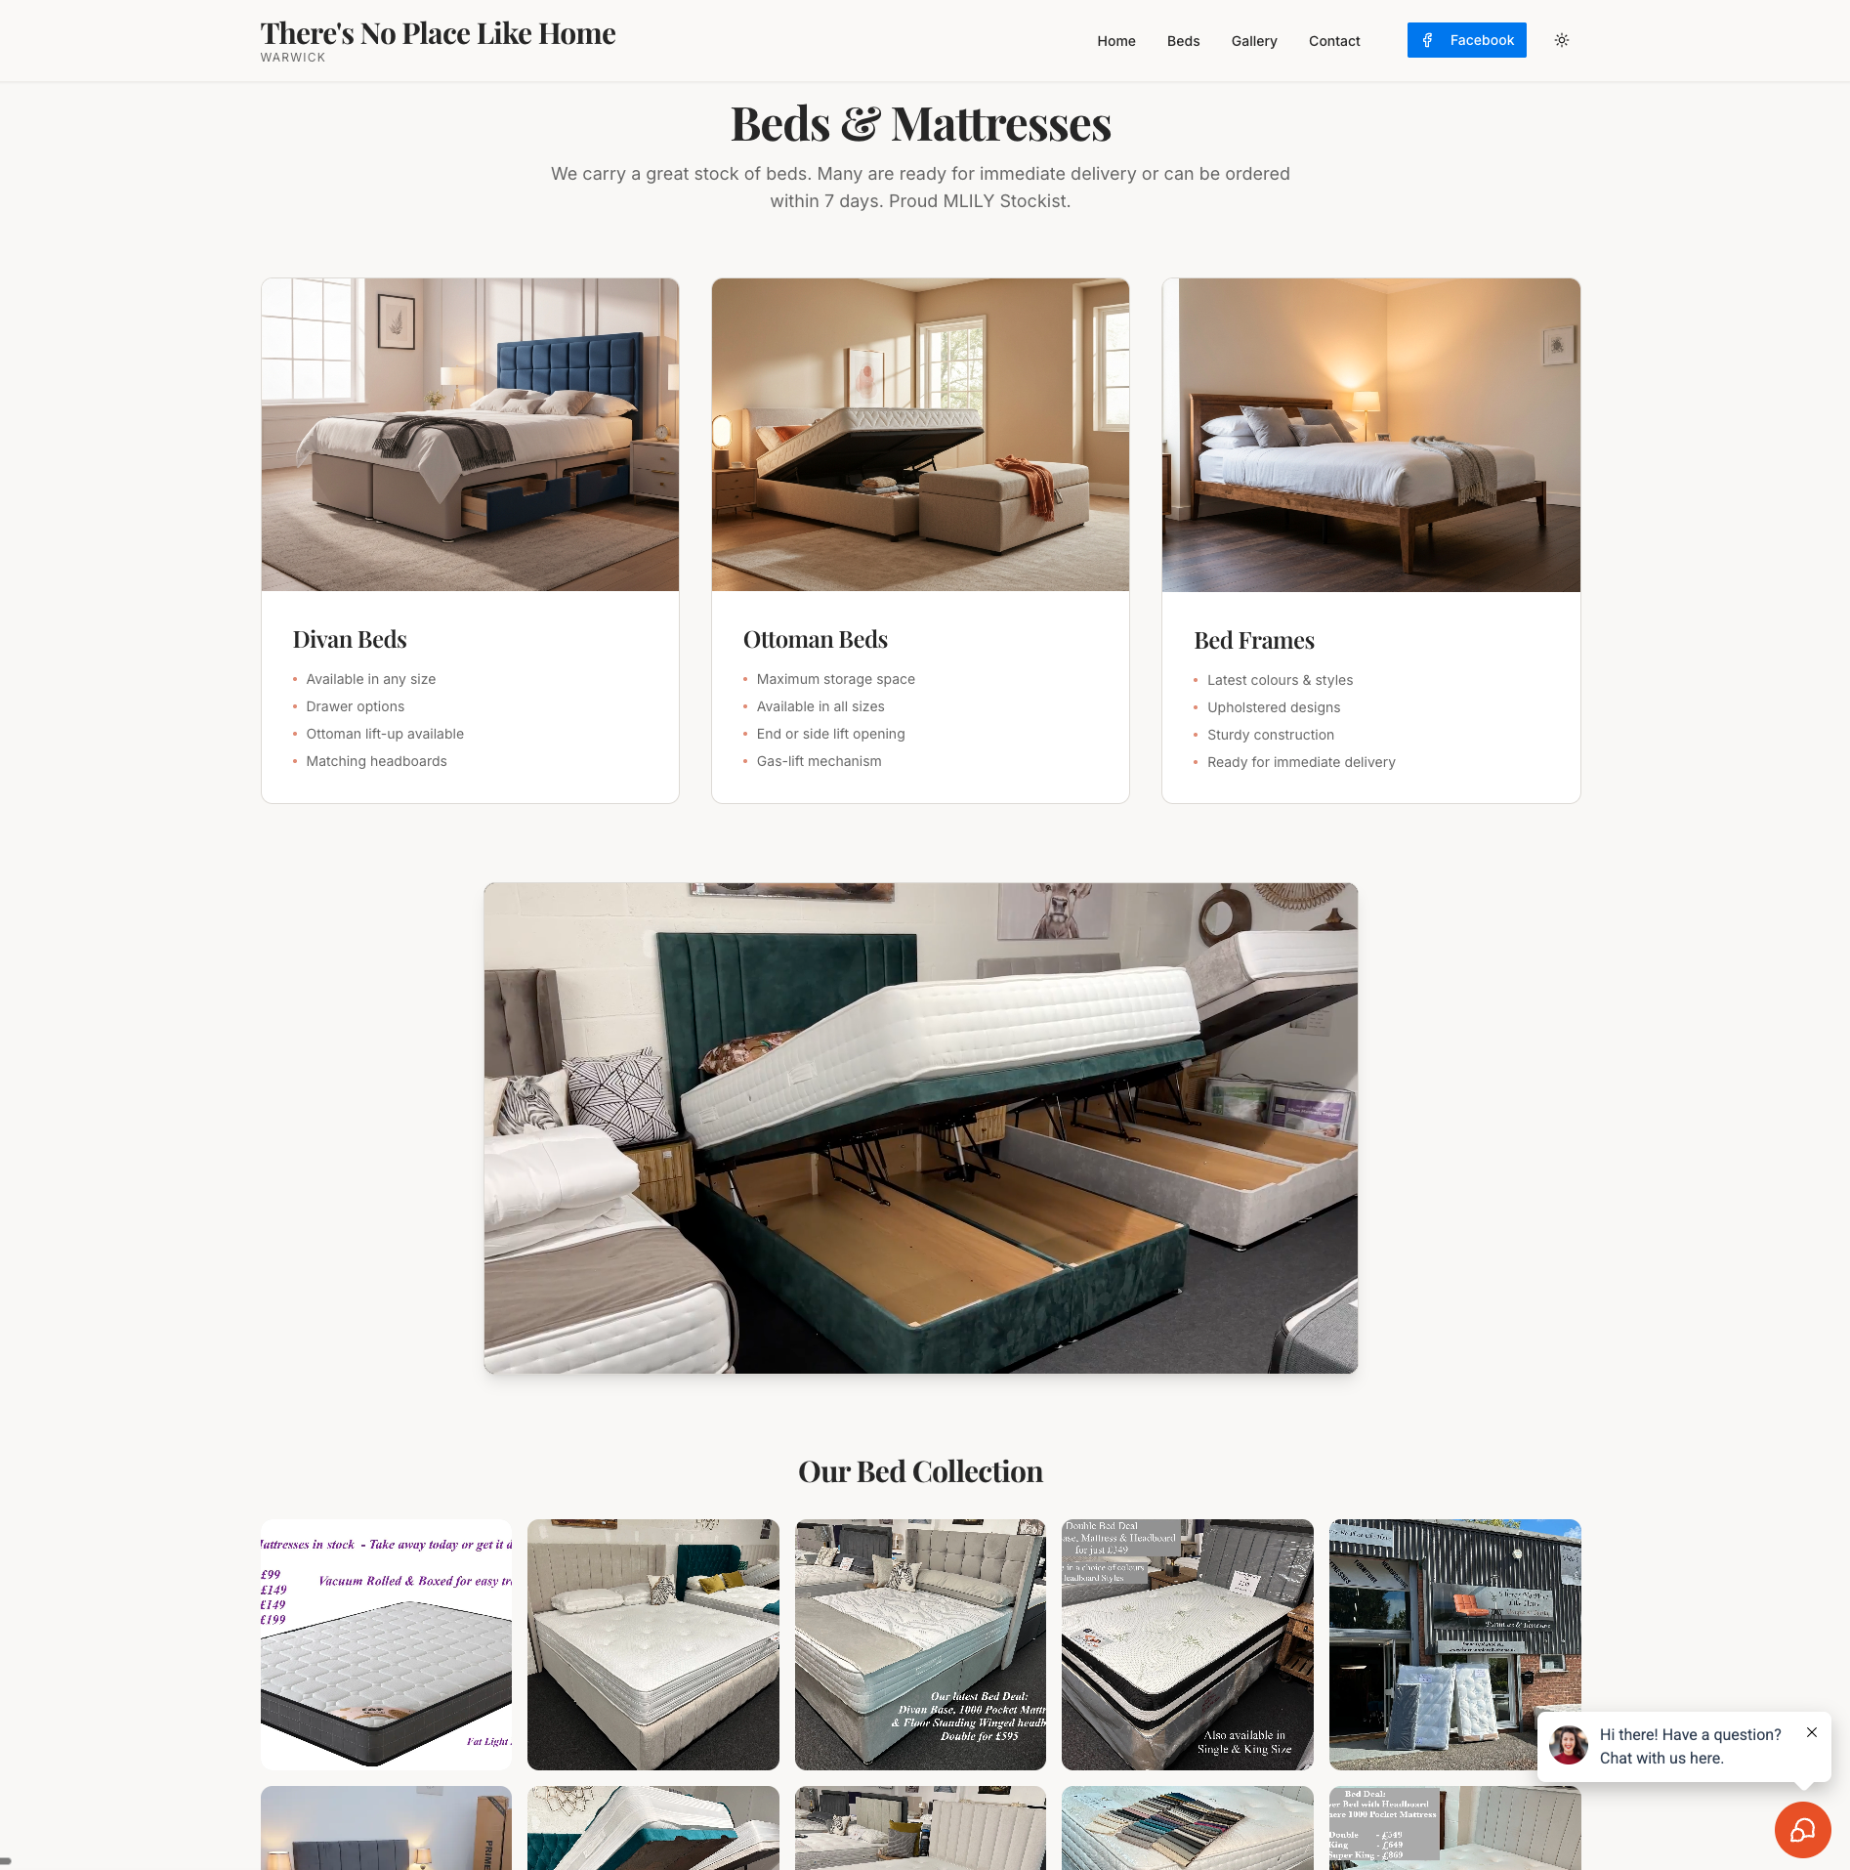View the large green ottoman bed photo
This screenshot has width=1850, height=1870.
point(920,1128)
